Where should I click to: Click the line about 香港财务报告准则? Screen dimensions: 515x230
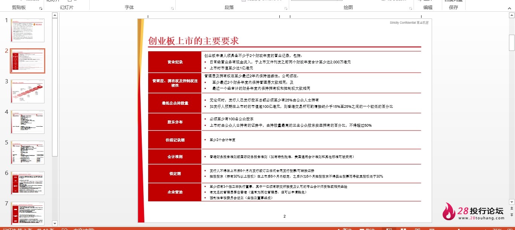(282, 156)
